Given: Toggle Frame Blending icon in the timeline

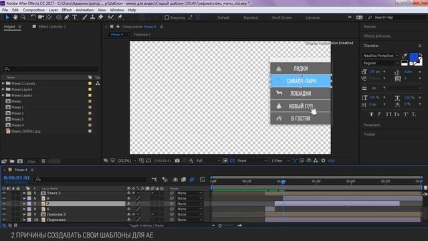Looking at the screenshot, I should point(183,179).
